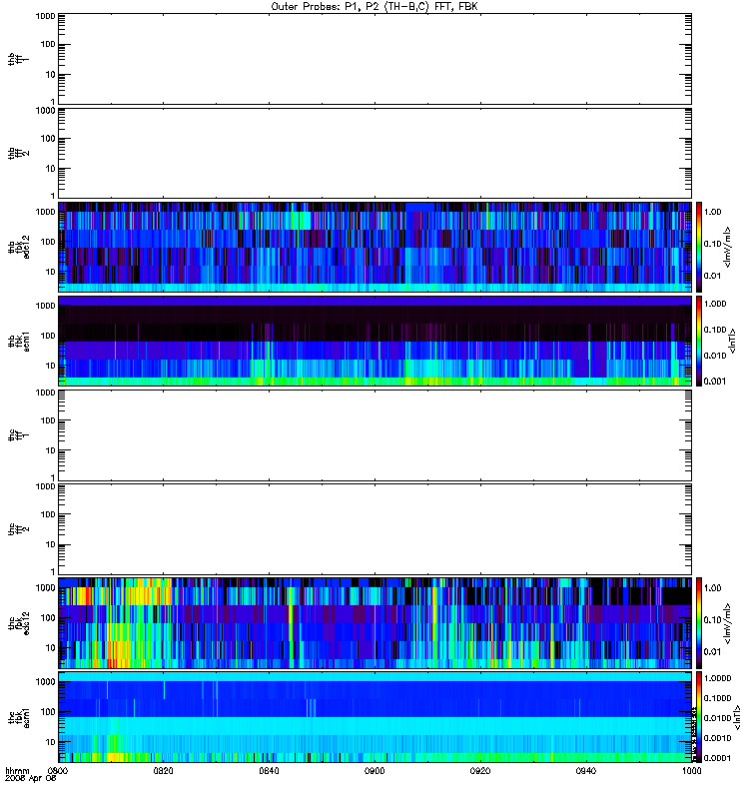Screen dimensions: 749x799
Task: Click the thb fbk edc12 color bar
Action: 699,247
